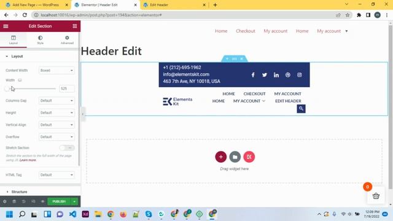Viewport: 393px width, 221px height.
Task: Open the Content Width dropdown
Action: [56, 71]
